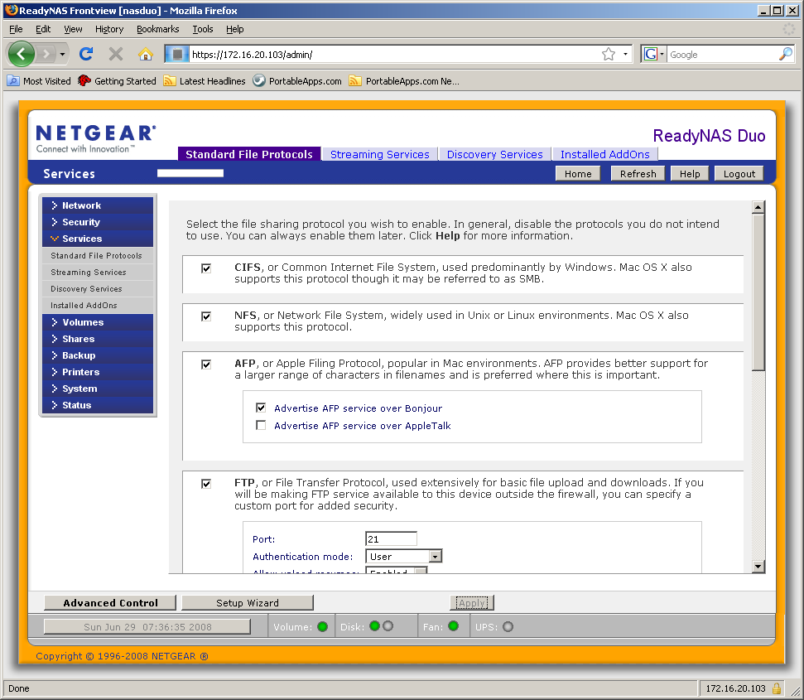Click the scroll up arrow in the content pane

[758, 207]
